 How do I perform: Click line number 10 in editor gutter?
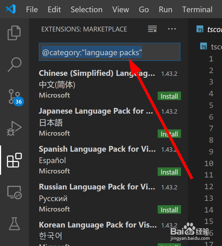(x=209, y=163)
